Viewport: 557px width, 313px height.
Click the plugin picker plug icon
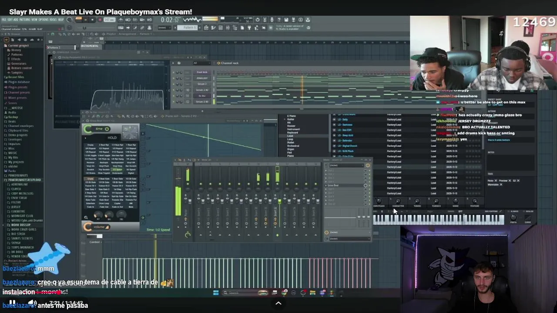point(249,28)
